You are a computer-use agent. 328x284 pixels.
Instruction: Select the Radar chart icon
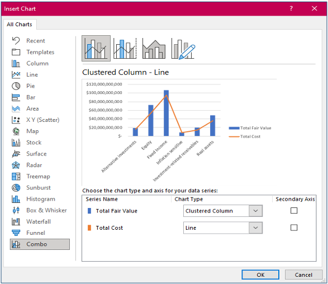[x=16, y=165]
